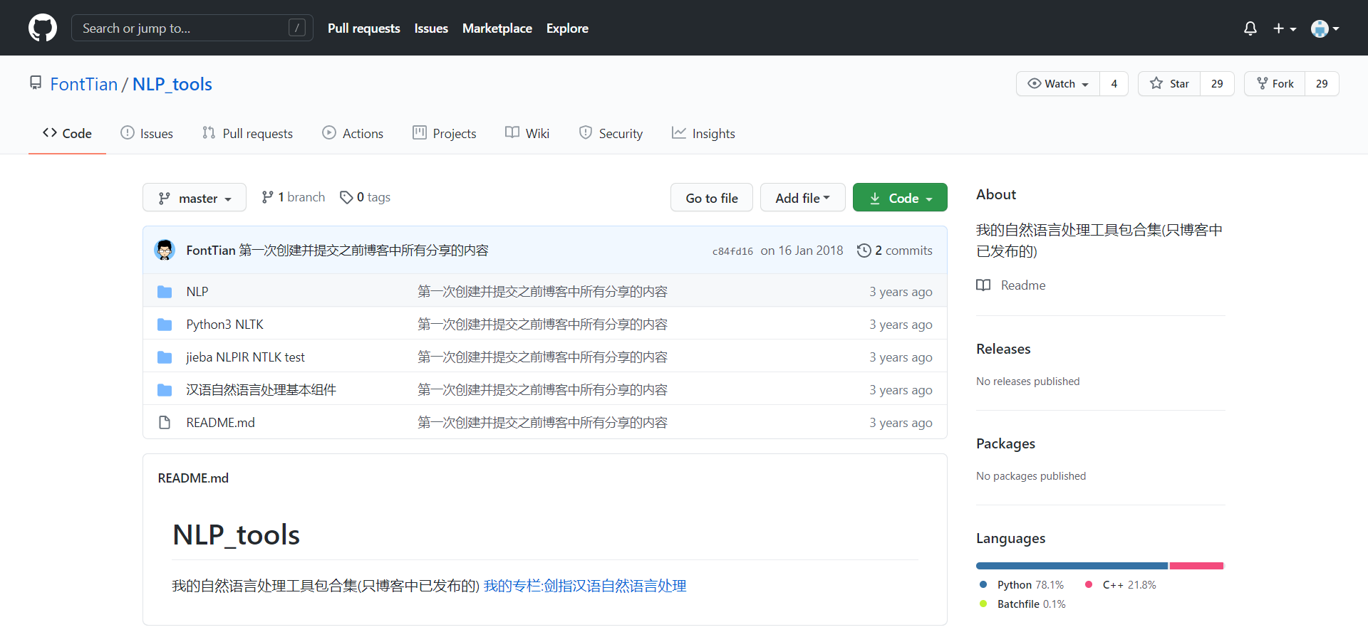Open FontTian's commit avatar
This screenshot has width=1368, height=642.
(165, 250)
